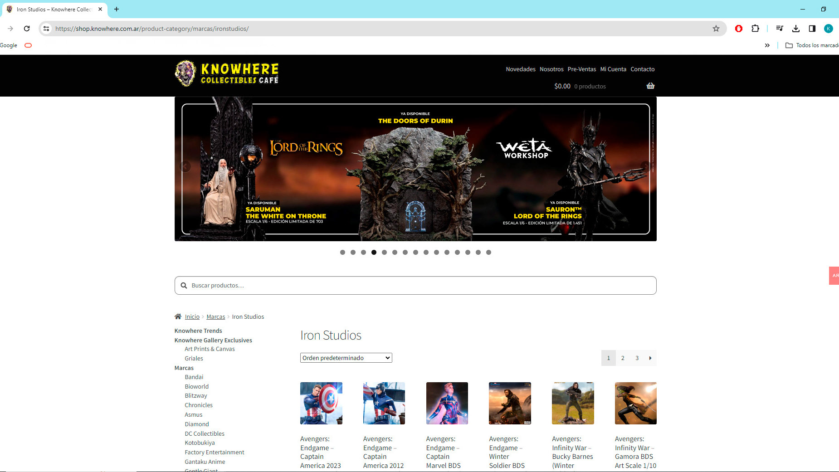This screenshot has height=472, width=839.
Task: Go to next products page arrow
Action: pos(650,358)
